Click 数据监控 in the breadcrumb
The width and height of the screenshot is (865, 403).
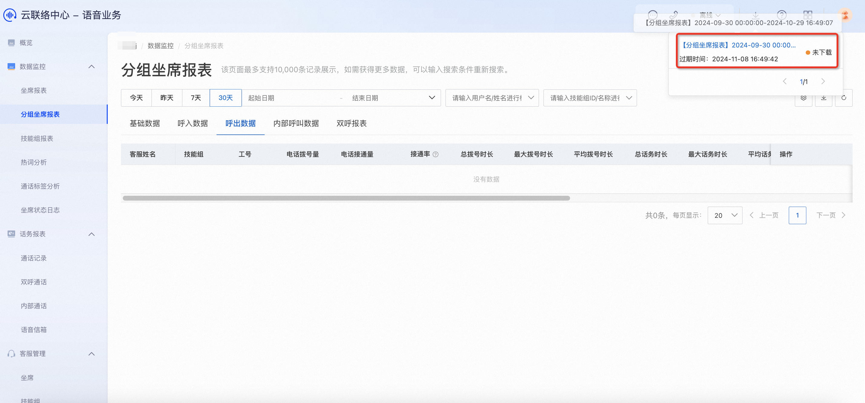coord(161,46)
